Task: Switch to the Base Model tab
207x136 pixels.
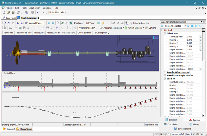Action: [9, 18]
